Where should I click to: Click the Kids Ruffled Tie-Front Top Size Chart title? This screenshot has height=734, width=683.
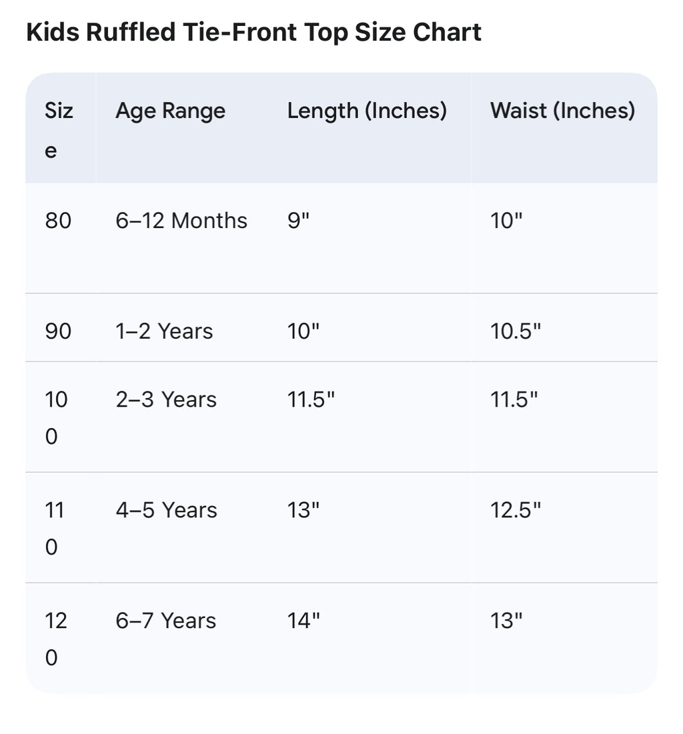coord(253,32)
